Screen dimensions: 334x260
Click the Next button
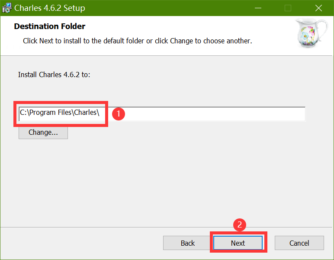pos(238,243)
